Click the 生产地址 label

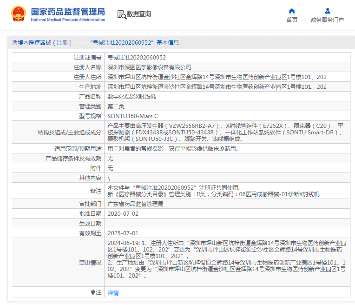pos(90,87)
